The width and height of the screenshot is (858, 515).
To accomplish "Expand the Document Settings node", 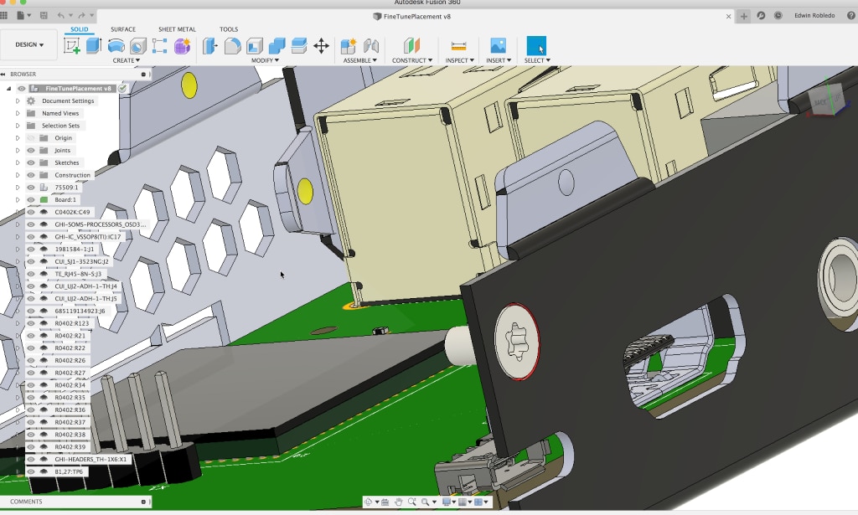I will 18,101.
